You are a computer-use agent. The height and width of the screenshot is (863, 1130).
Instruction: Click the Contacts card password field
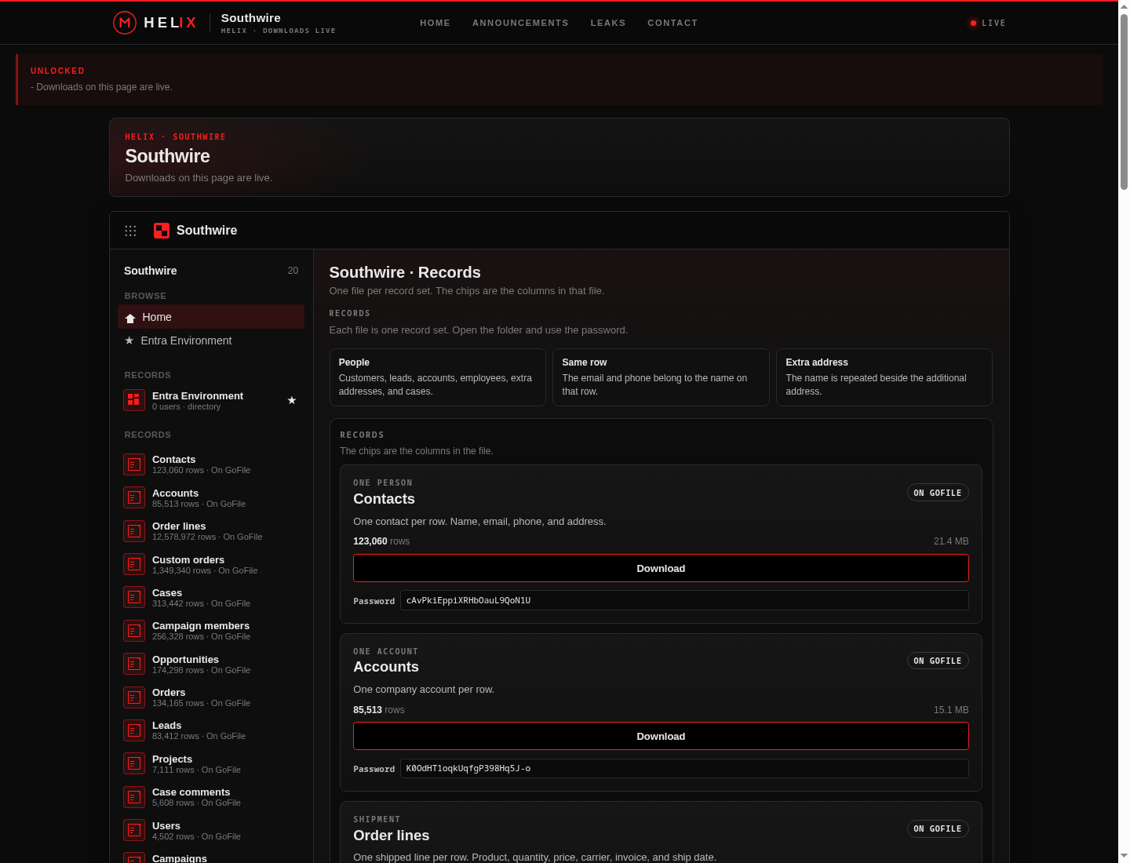point(684,600)
